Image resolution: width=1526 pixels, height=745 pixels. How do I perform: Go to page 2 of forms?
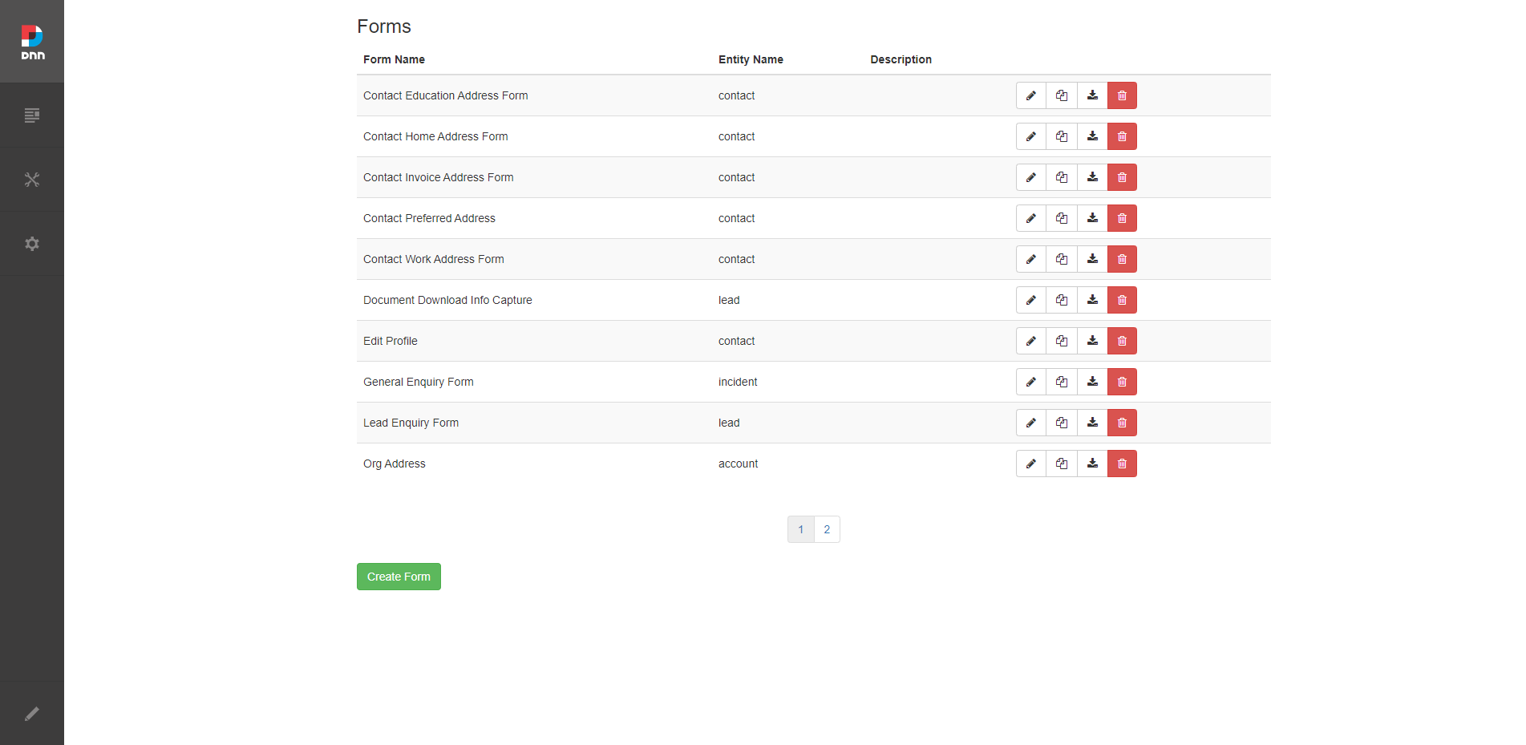coord(827,529)
